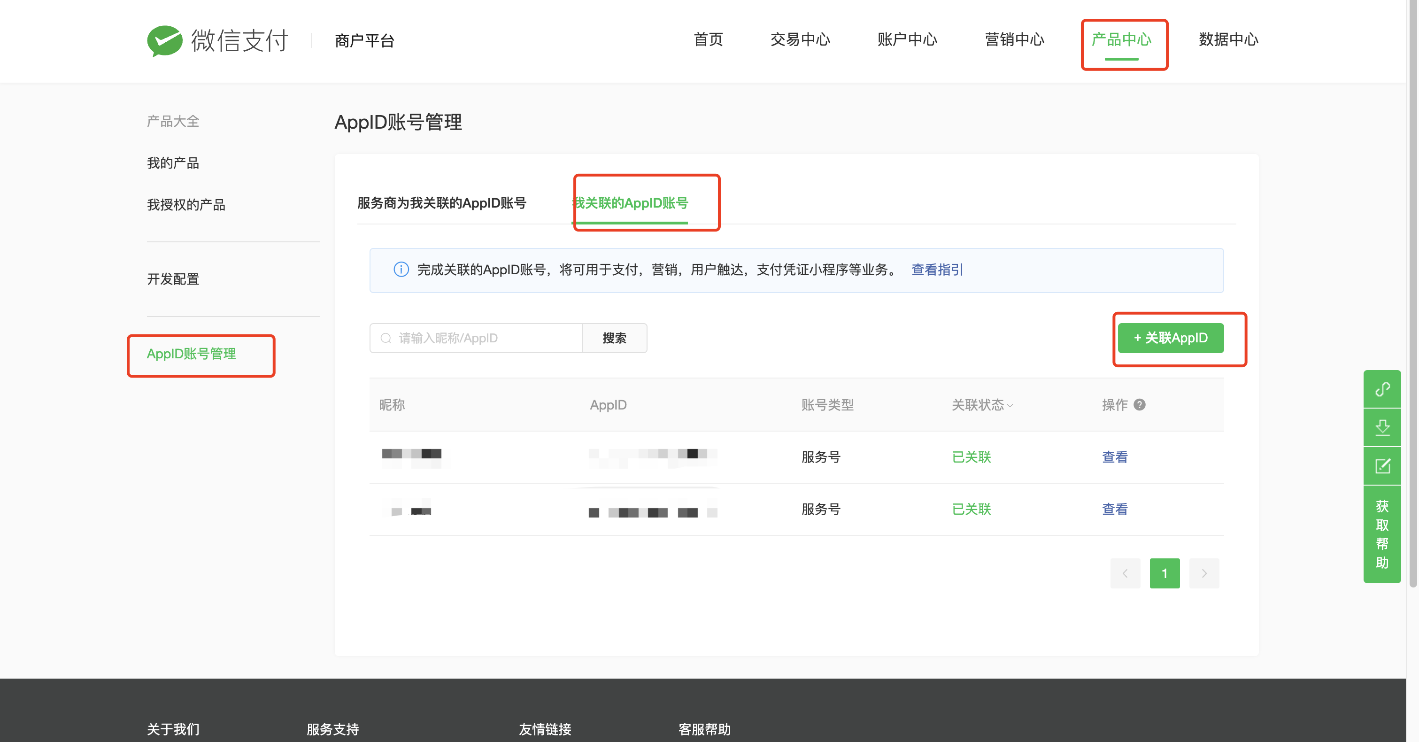
Task: Click the + 关联AppID button
Action: (x=1171, y=338)
